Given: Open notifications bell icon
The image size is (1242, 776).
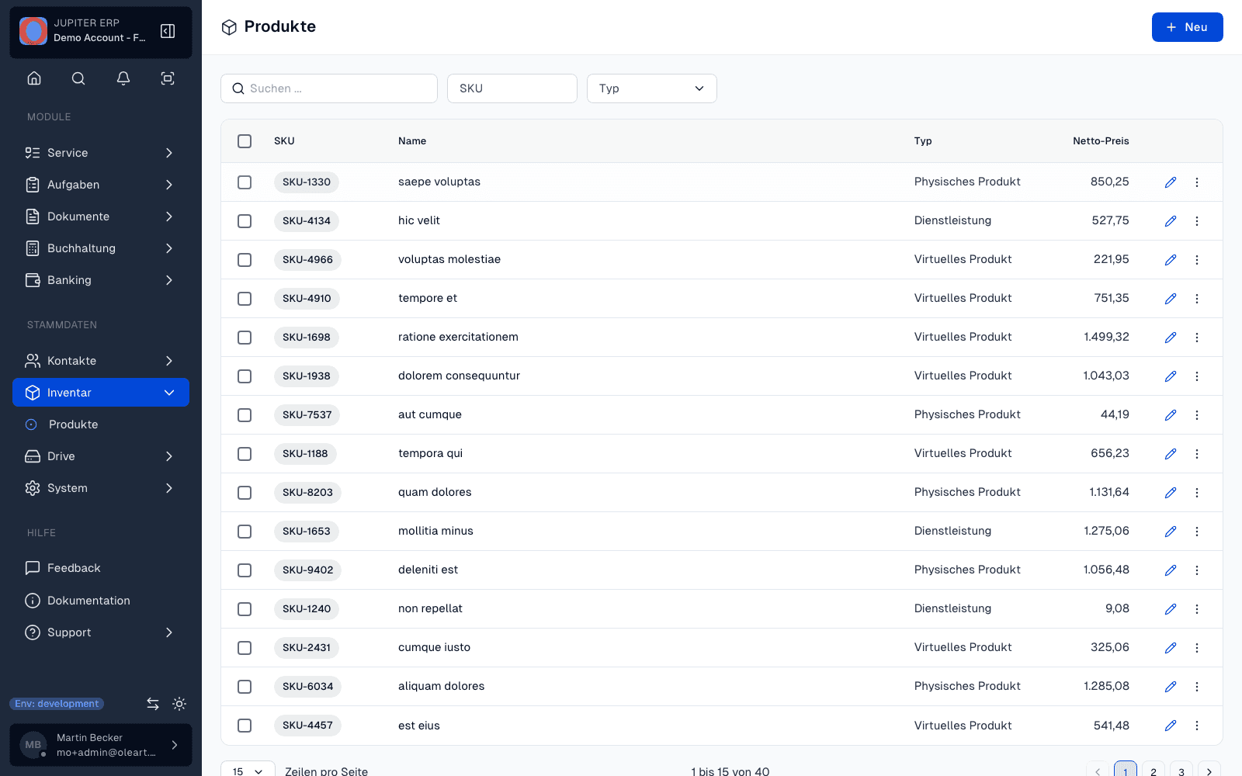Looking at the screenshot, I should coord(123,78).
